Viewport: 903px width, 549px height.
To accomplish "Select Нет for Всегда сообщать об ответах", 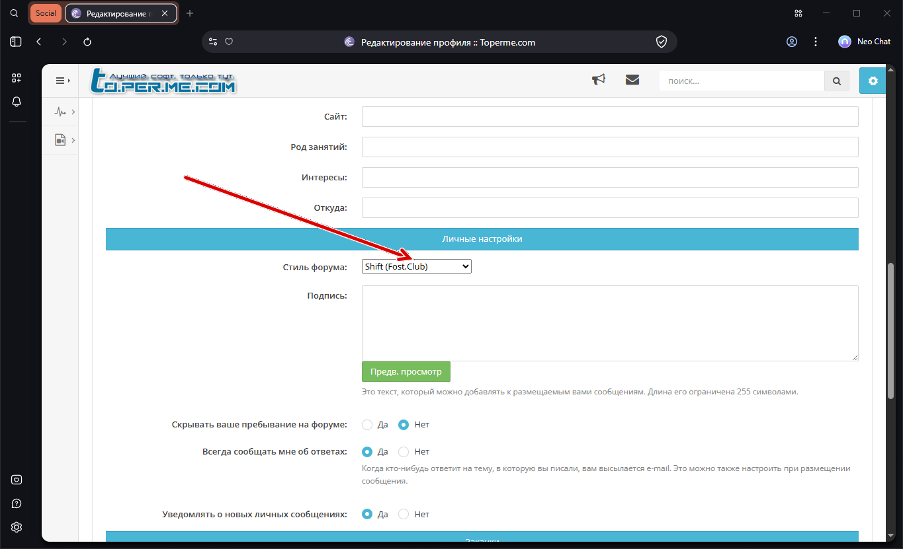I will coord(404,452).
